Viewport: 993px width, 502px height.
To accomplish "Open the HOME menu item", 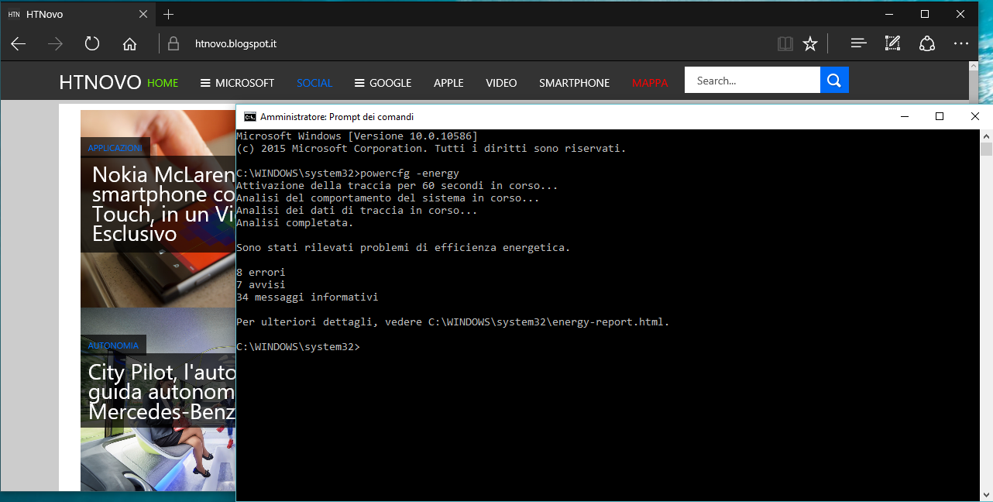I will click(163, 83).
